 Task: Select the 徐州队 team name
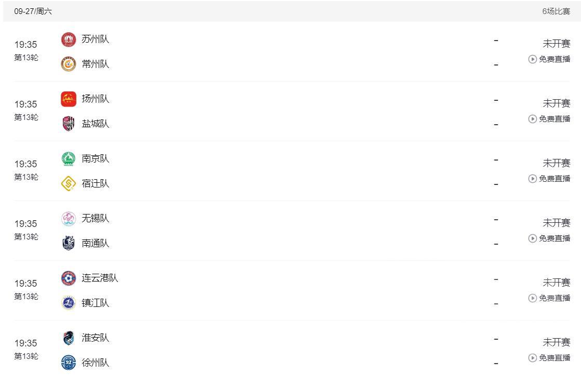pos(96,363)
